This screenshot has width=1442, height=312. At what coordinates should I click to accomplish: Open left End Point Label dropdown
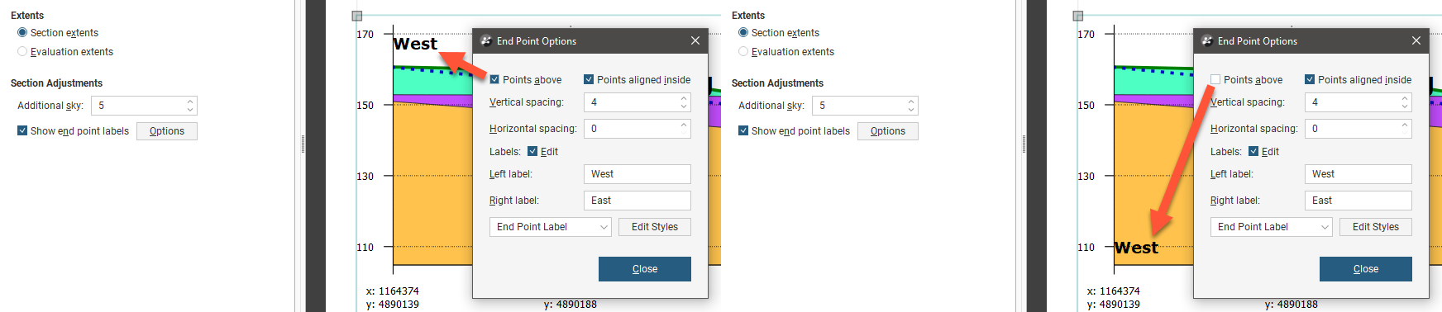pos(551,227)
